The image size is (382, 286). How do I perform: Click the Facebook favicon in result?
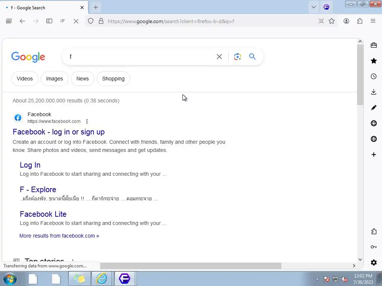pos(18,118)
